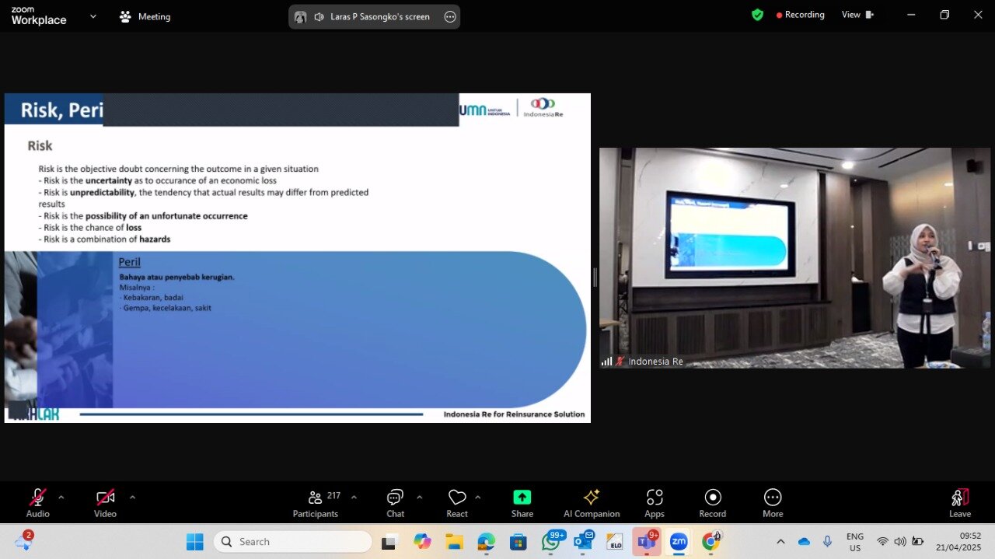Open the View layout menu
The width and height of the screenshot is (995, 559).
point(857,15)
